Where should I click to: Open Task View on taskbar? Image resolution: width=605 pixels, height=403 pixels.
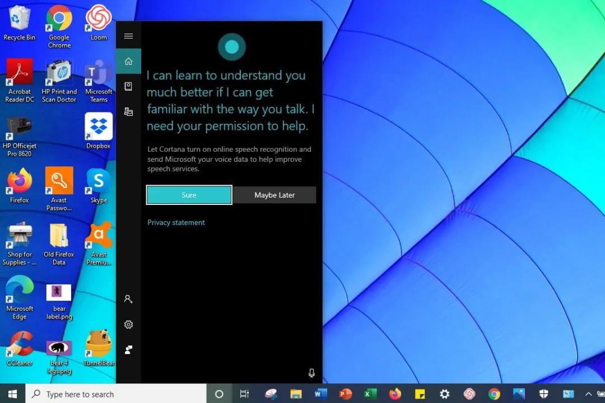244,393
